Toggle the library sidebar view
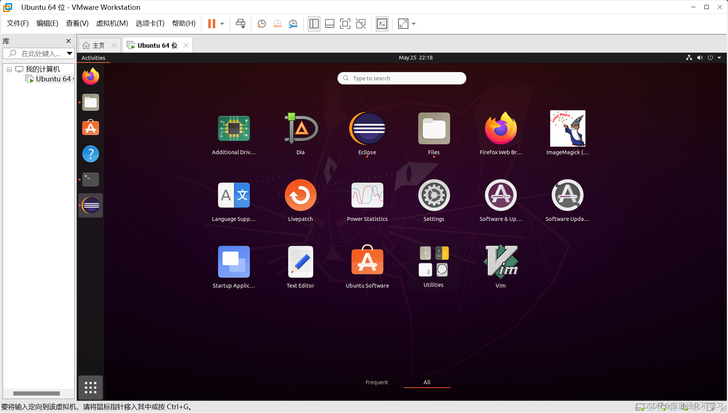 click(314, 24)
